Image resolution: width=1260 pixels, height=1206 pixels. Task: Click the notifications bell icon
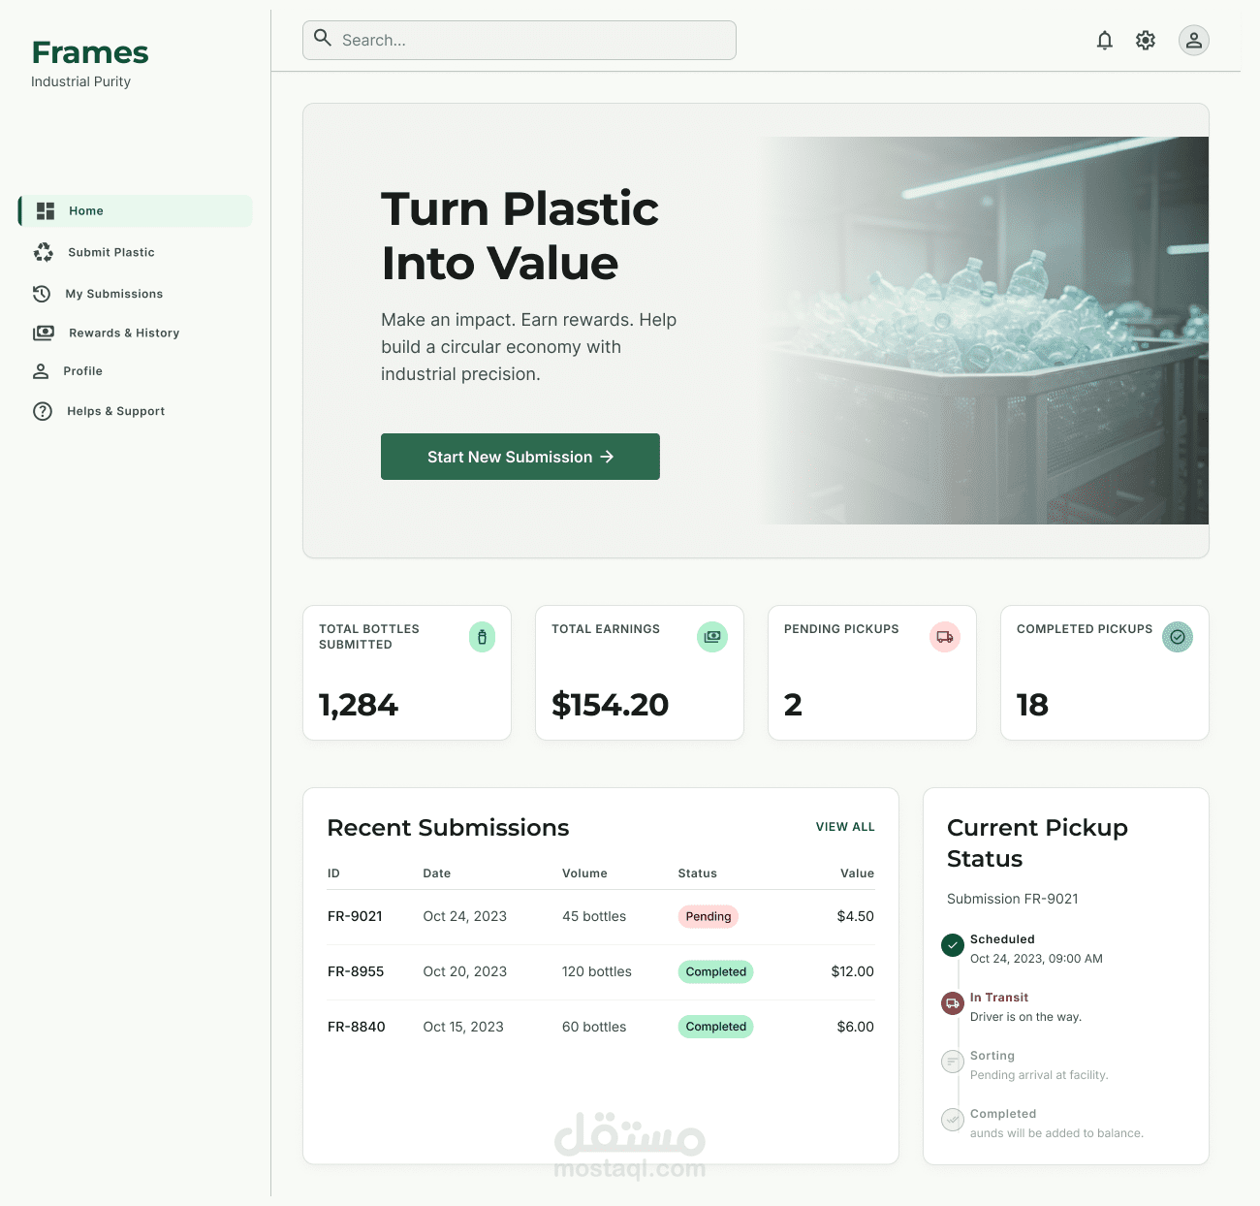point(1104,40)
